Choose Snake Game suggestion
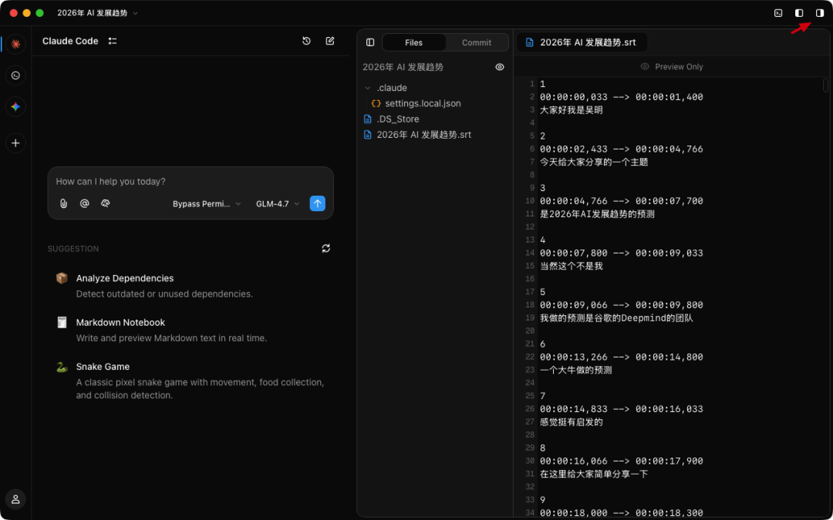 191,381
